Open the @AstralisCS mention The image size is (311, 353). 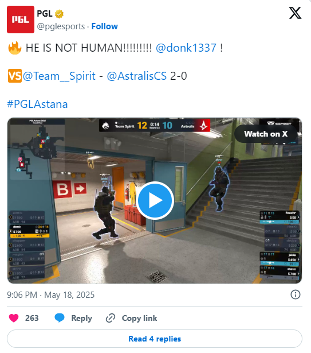click(x=137, y=76)
